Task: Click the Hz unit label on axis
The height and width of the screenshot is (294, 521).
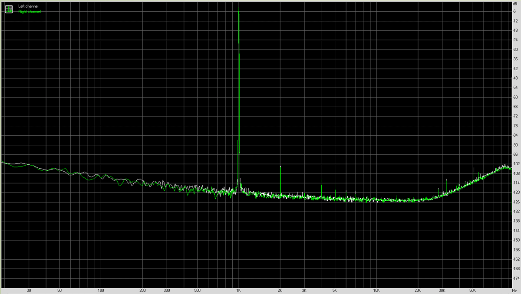Action: click(514, 290)
